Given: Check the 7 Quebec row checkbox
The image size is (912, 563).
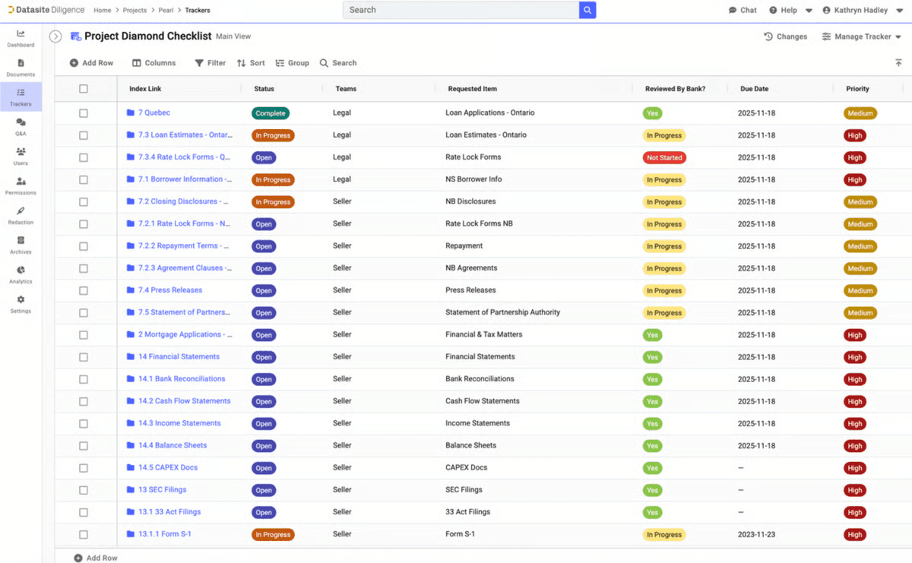Looking at the screenshot, I should (84, 112).
